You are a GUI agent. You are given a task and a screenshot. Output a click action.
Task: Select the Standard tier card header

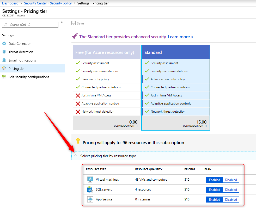tap(176, 52)
